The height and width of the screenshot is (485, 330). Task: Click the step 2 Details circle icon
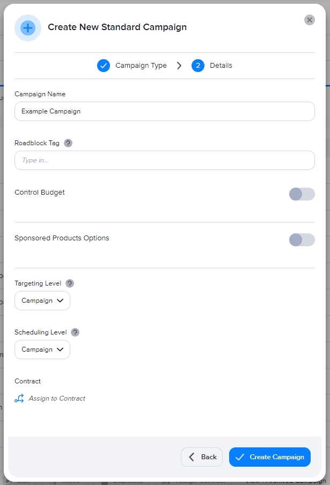(198, 66)
